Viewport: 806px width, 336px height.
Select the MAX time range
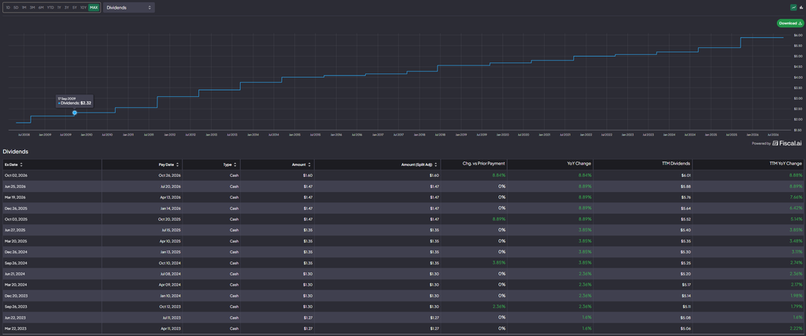tap(94, 8)
